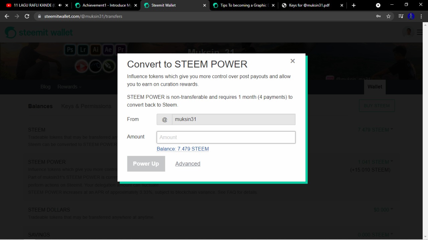This screenshot has height=240, width=428.
Task: Go back using browser back arrow
Action: (7, 16)
